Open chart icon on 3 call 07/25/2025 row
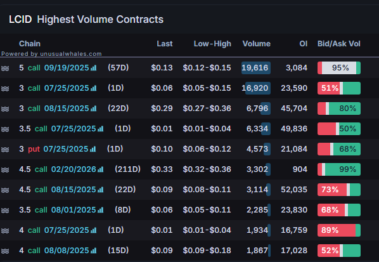Screen dimensions: 379x262 (94, 88)
